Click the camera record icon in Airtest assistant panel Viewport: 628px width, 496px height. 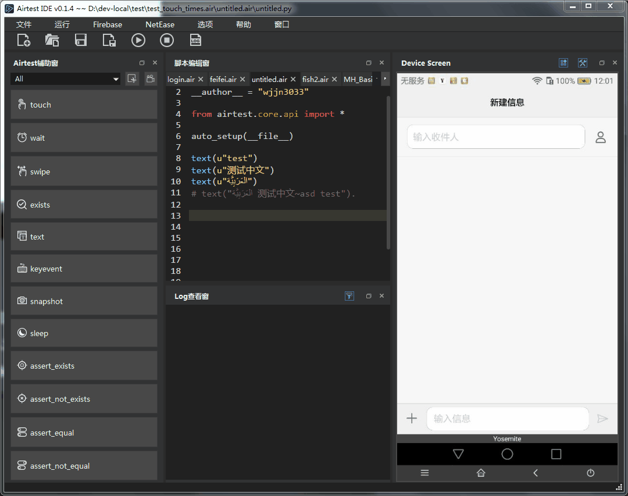(151, 78)
